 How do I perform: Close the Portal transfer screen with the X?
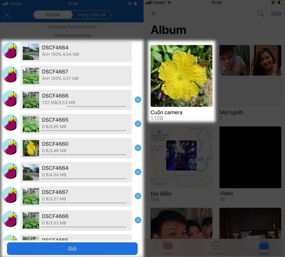(6, 15)
